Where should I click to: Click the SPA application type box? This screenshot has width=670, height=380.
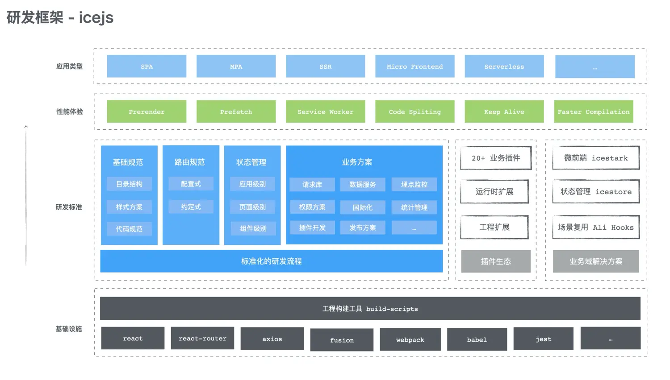click(x=147, y=66)
